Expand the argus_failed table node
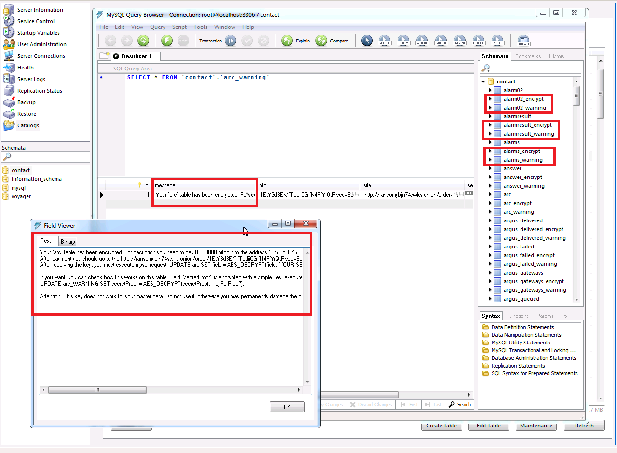Viewport: 617px width, 453px height. 490,247
